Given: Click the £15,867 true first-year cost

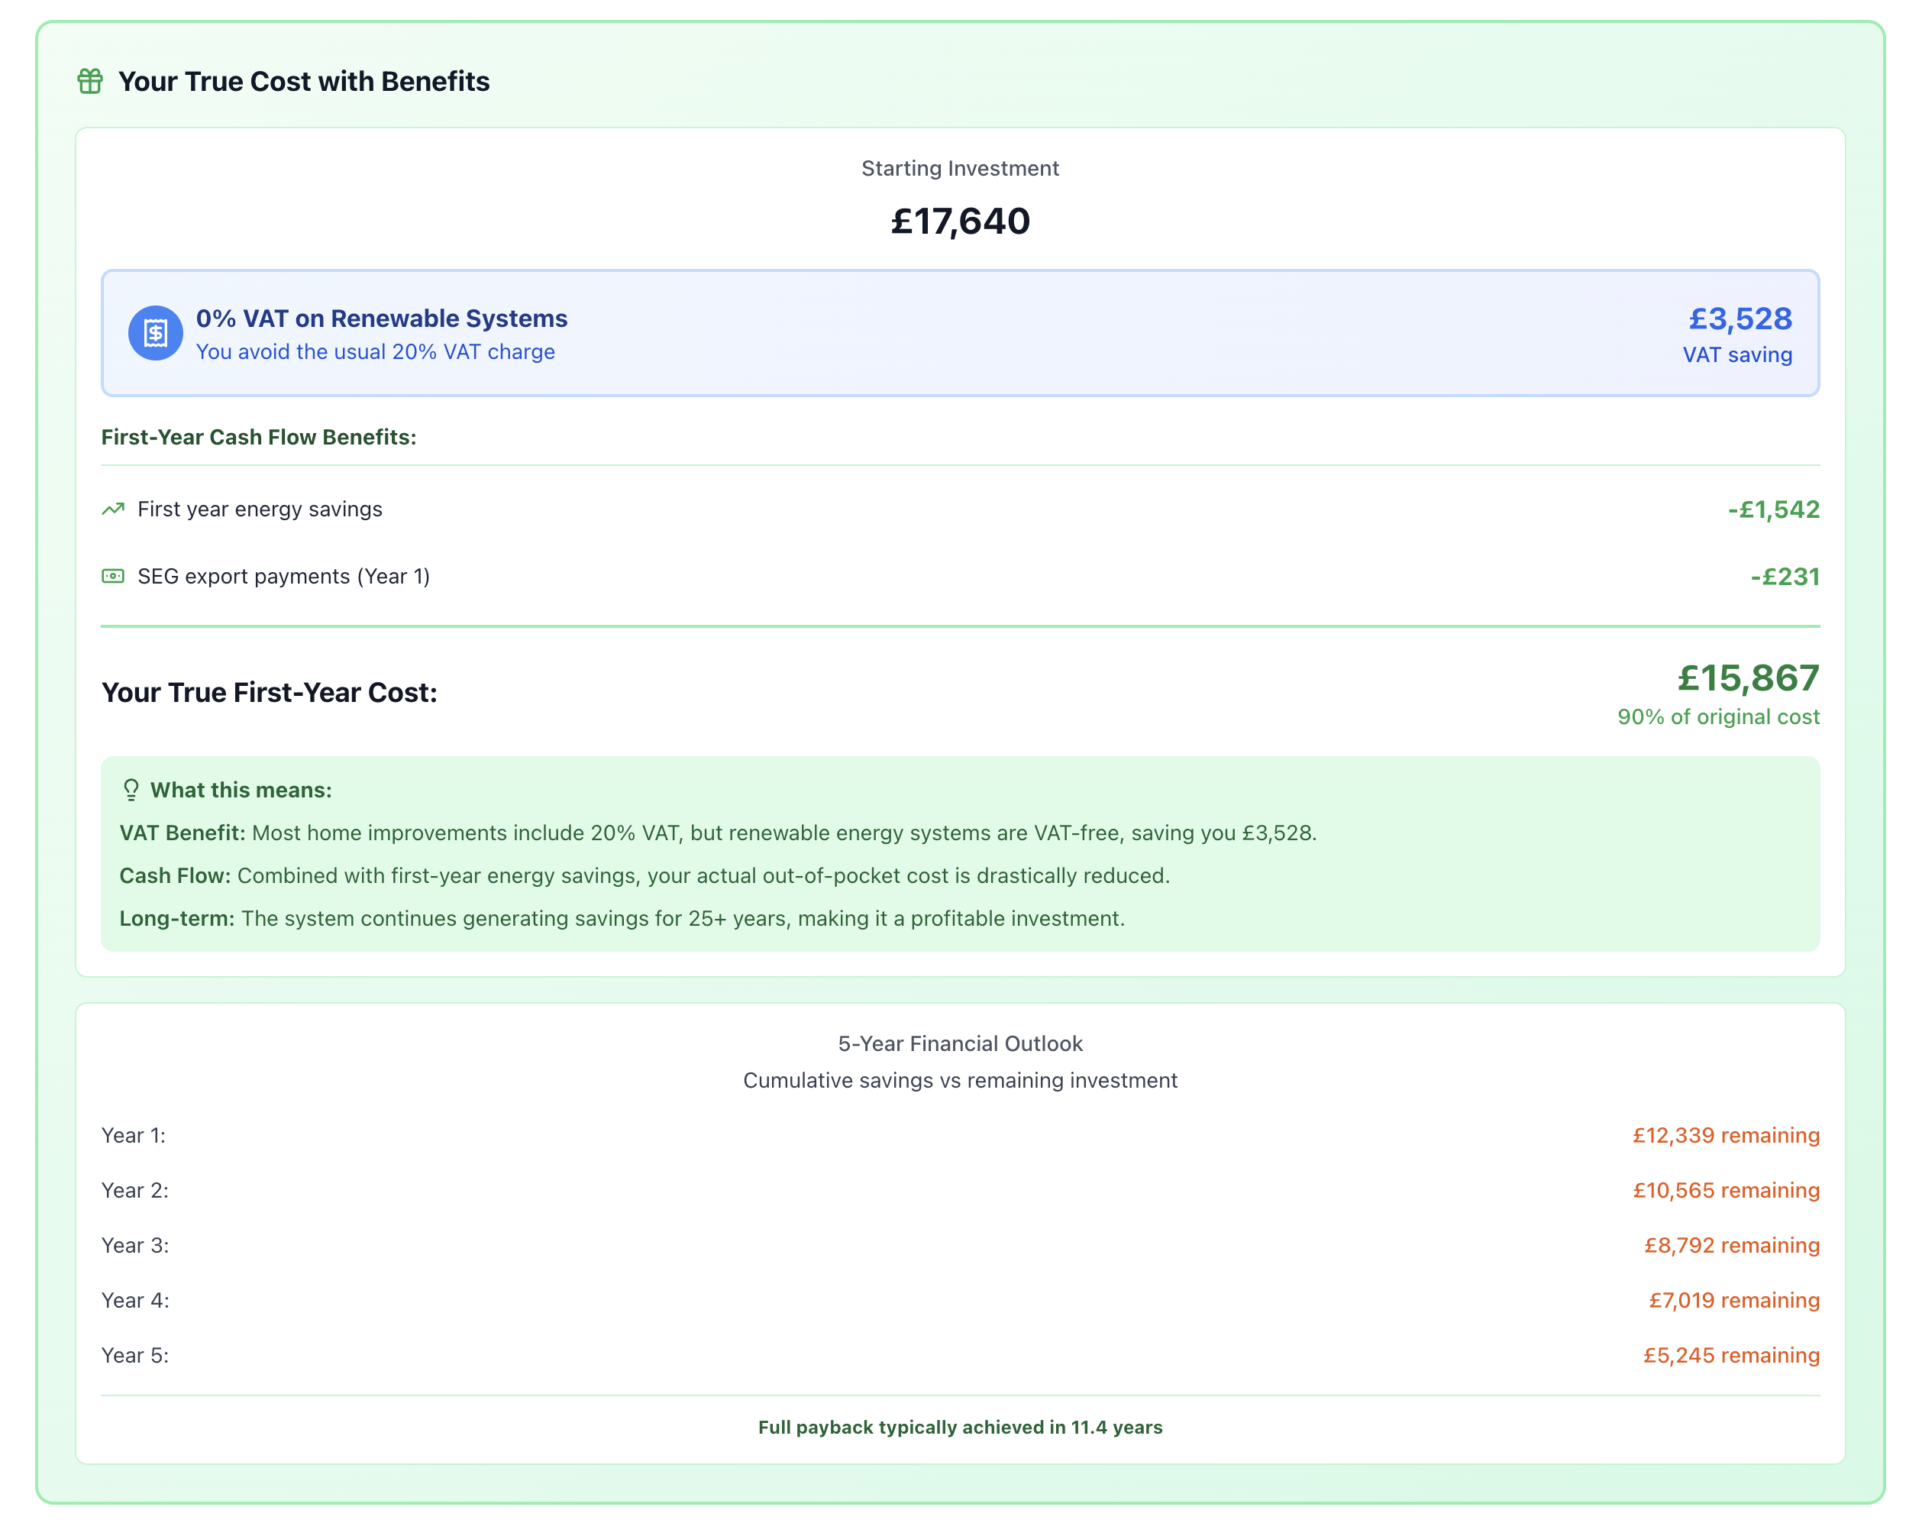Looking at the screenshot, I should click(1748, 678).
